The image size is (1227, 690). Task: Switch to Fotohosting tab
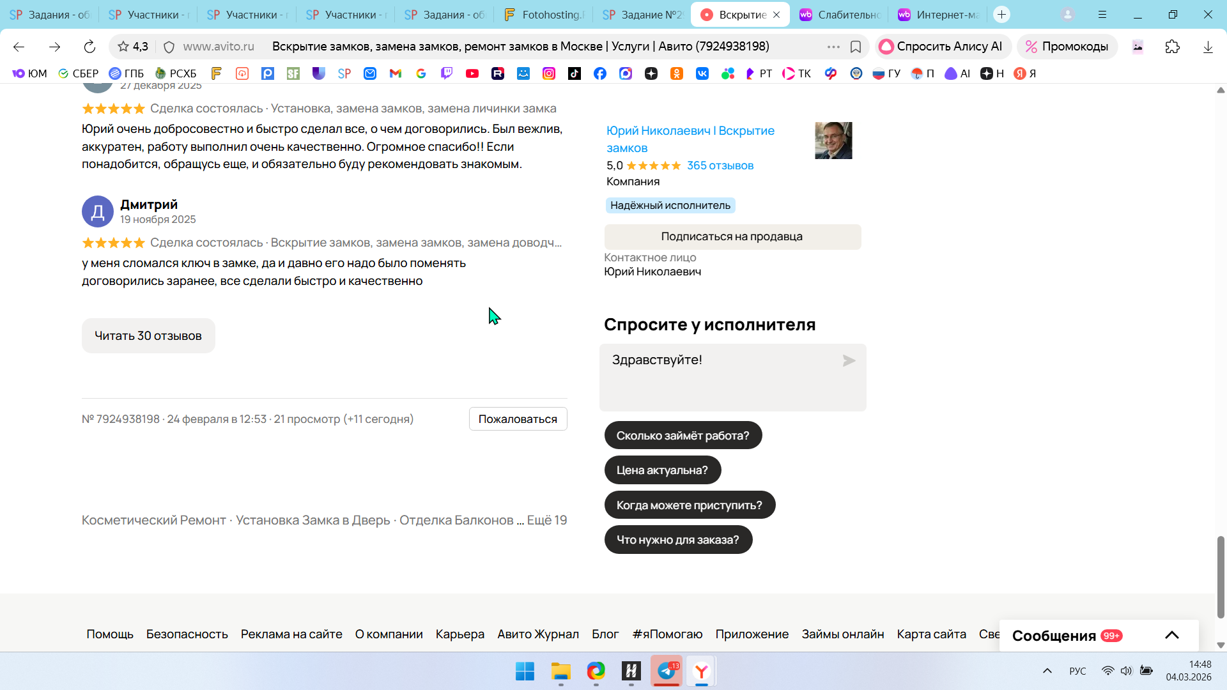coord(544,15)
